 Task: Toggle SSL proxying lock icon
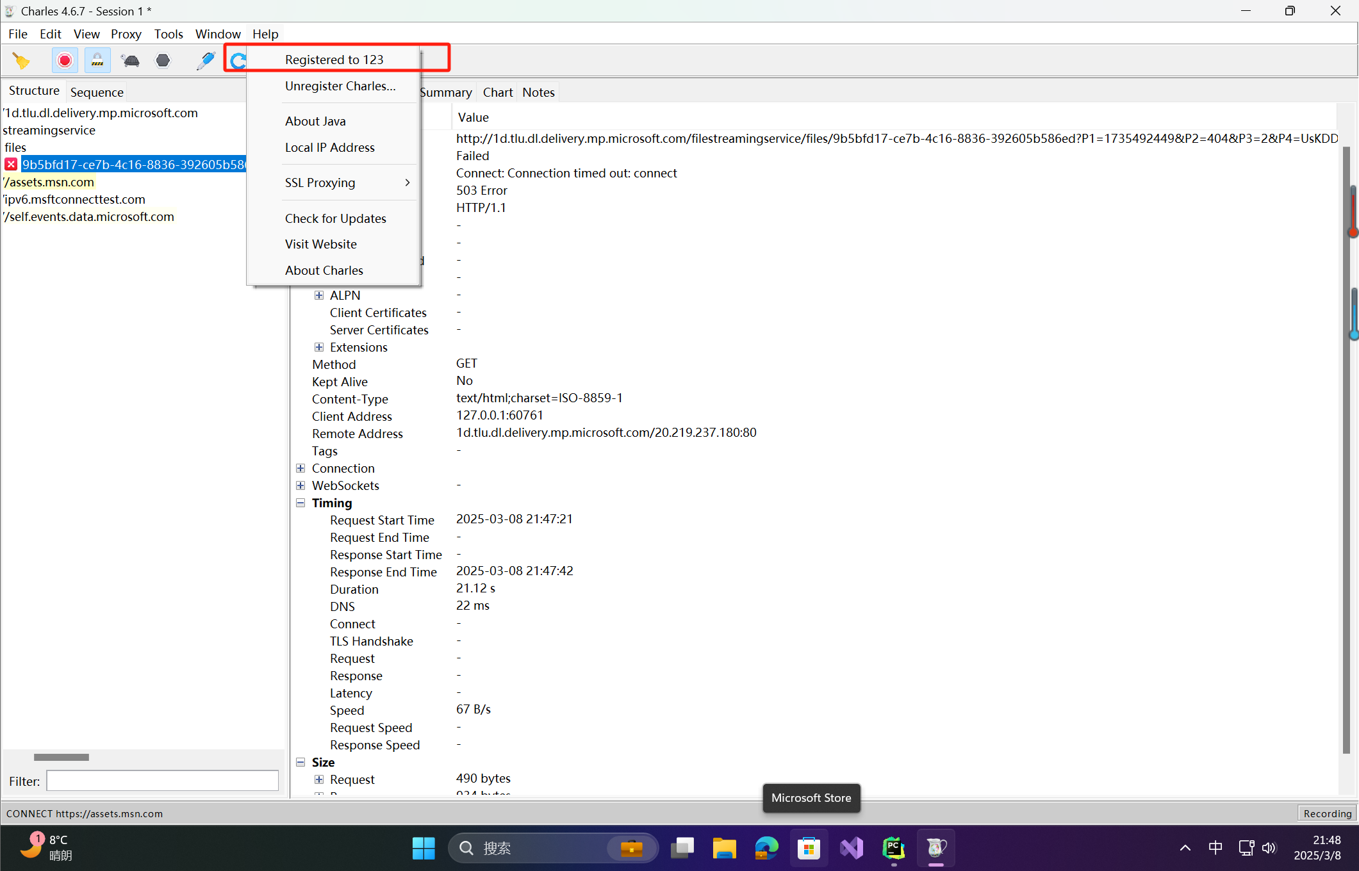pos(97,61)
